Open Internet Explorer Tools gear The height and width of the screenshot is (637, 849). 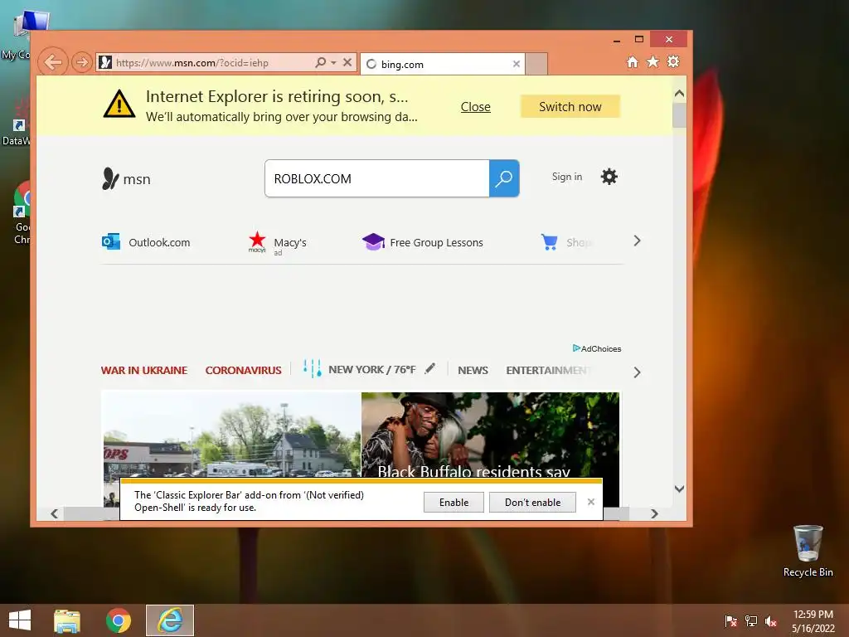(x=673, y=61)
